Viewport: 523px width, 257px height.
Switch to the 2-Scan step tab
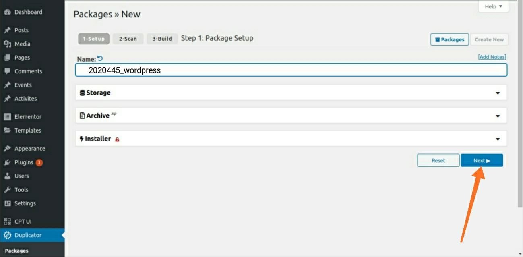point(128,39)
